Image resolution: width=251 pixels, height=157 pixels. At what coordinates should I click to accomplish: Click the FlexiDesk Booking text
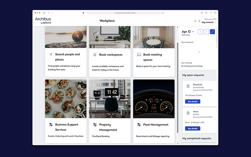point(101,136)
